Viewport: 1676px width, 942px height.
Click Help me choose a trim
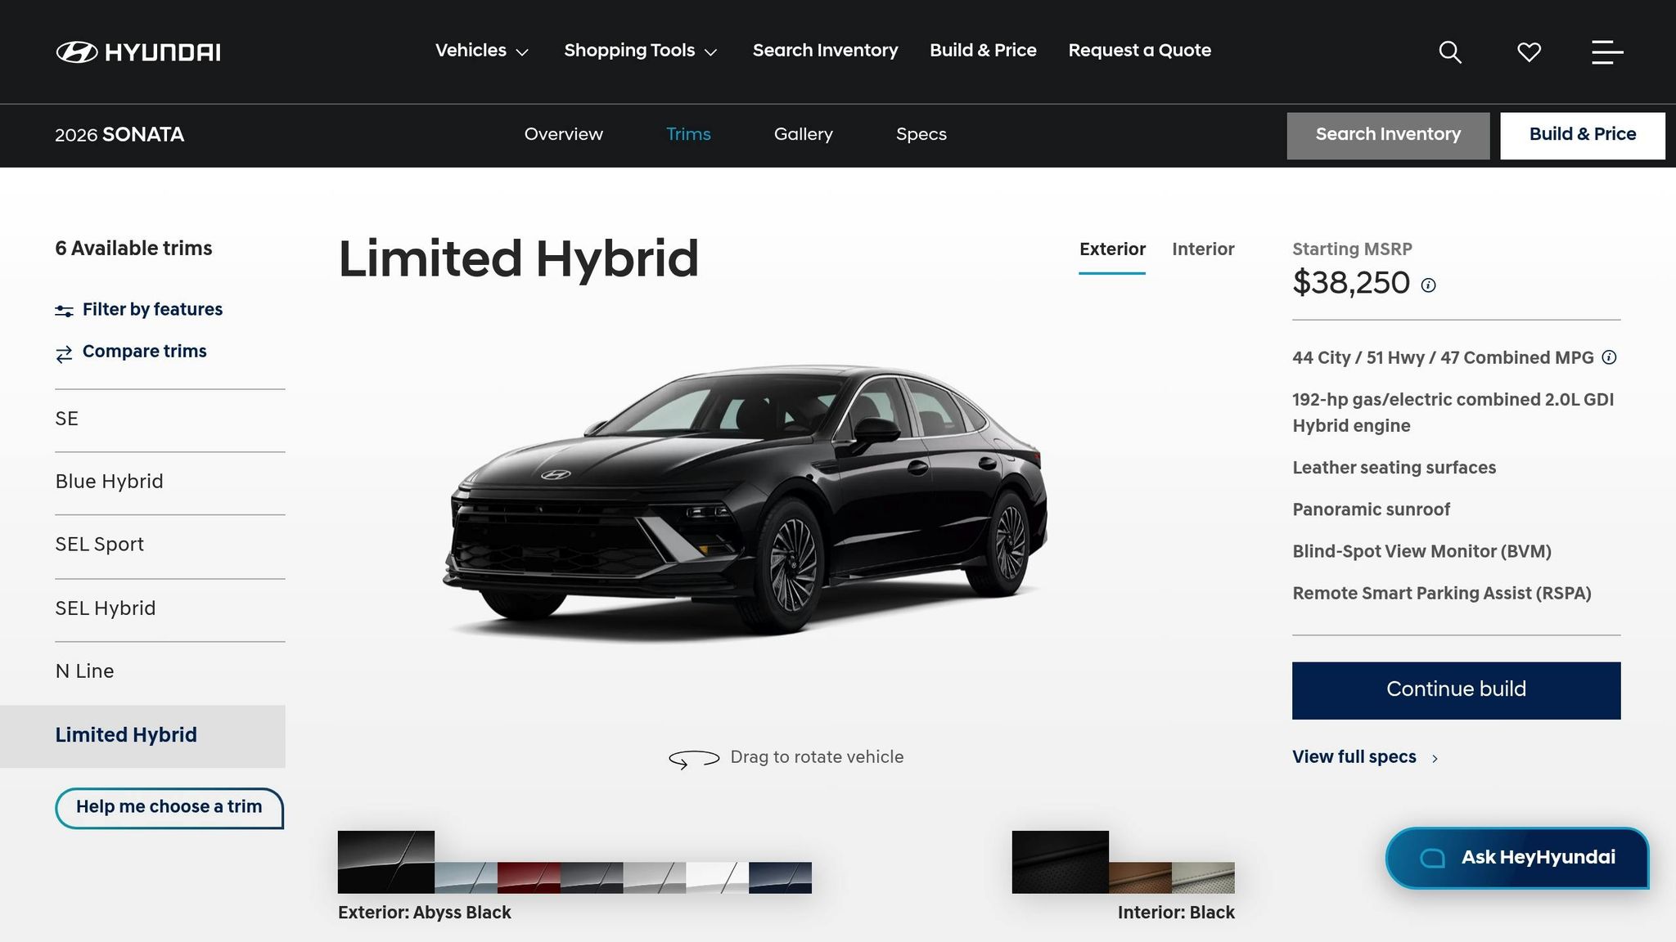point(169,807)
